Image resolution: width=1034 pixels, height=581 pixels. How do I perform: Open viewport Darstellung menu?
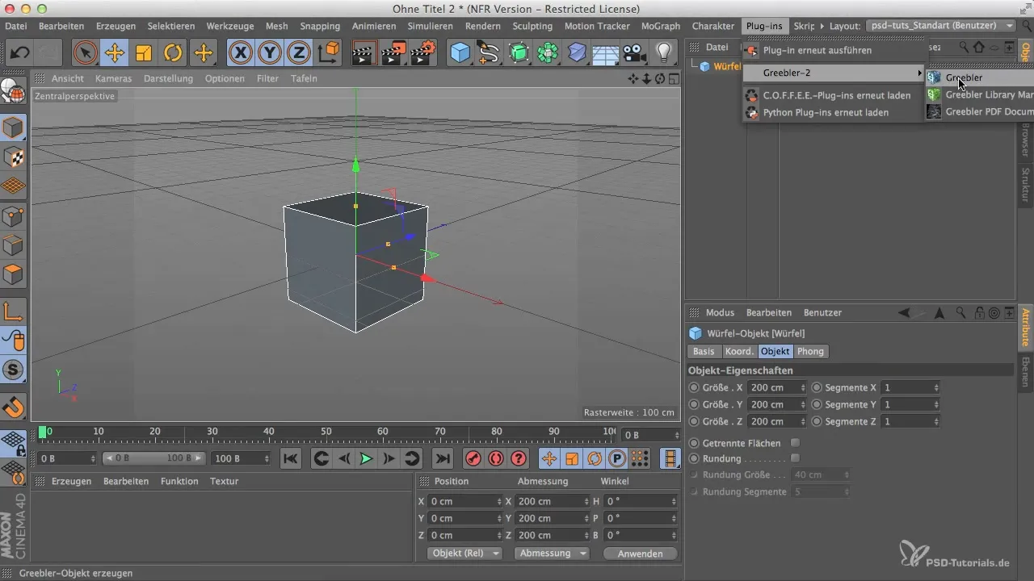coord(168,78)
